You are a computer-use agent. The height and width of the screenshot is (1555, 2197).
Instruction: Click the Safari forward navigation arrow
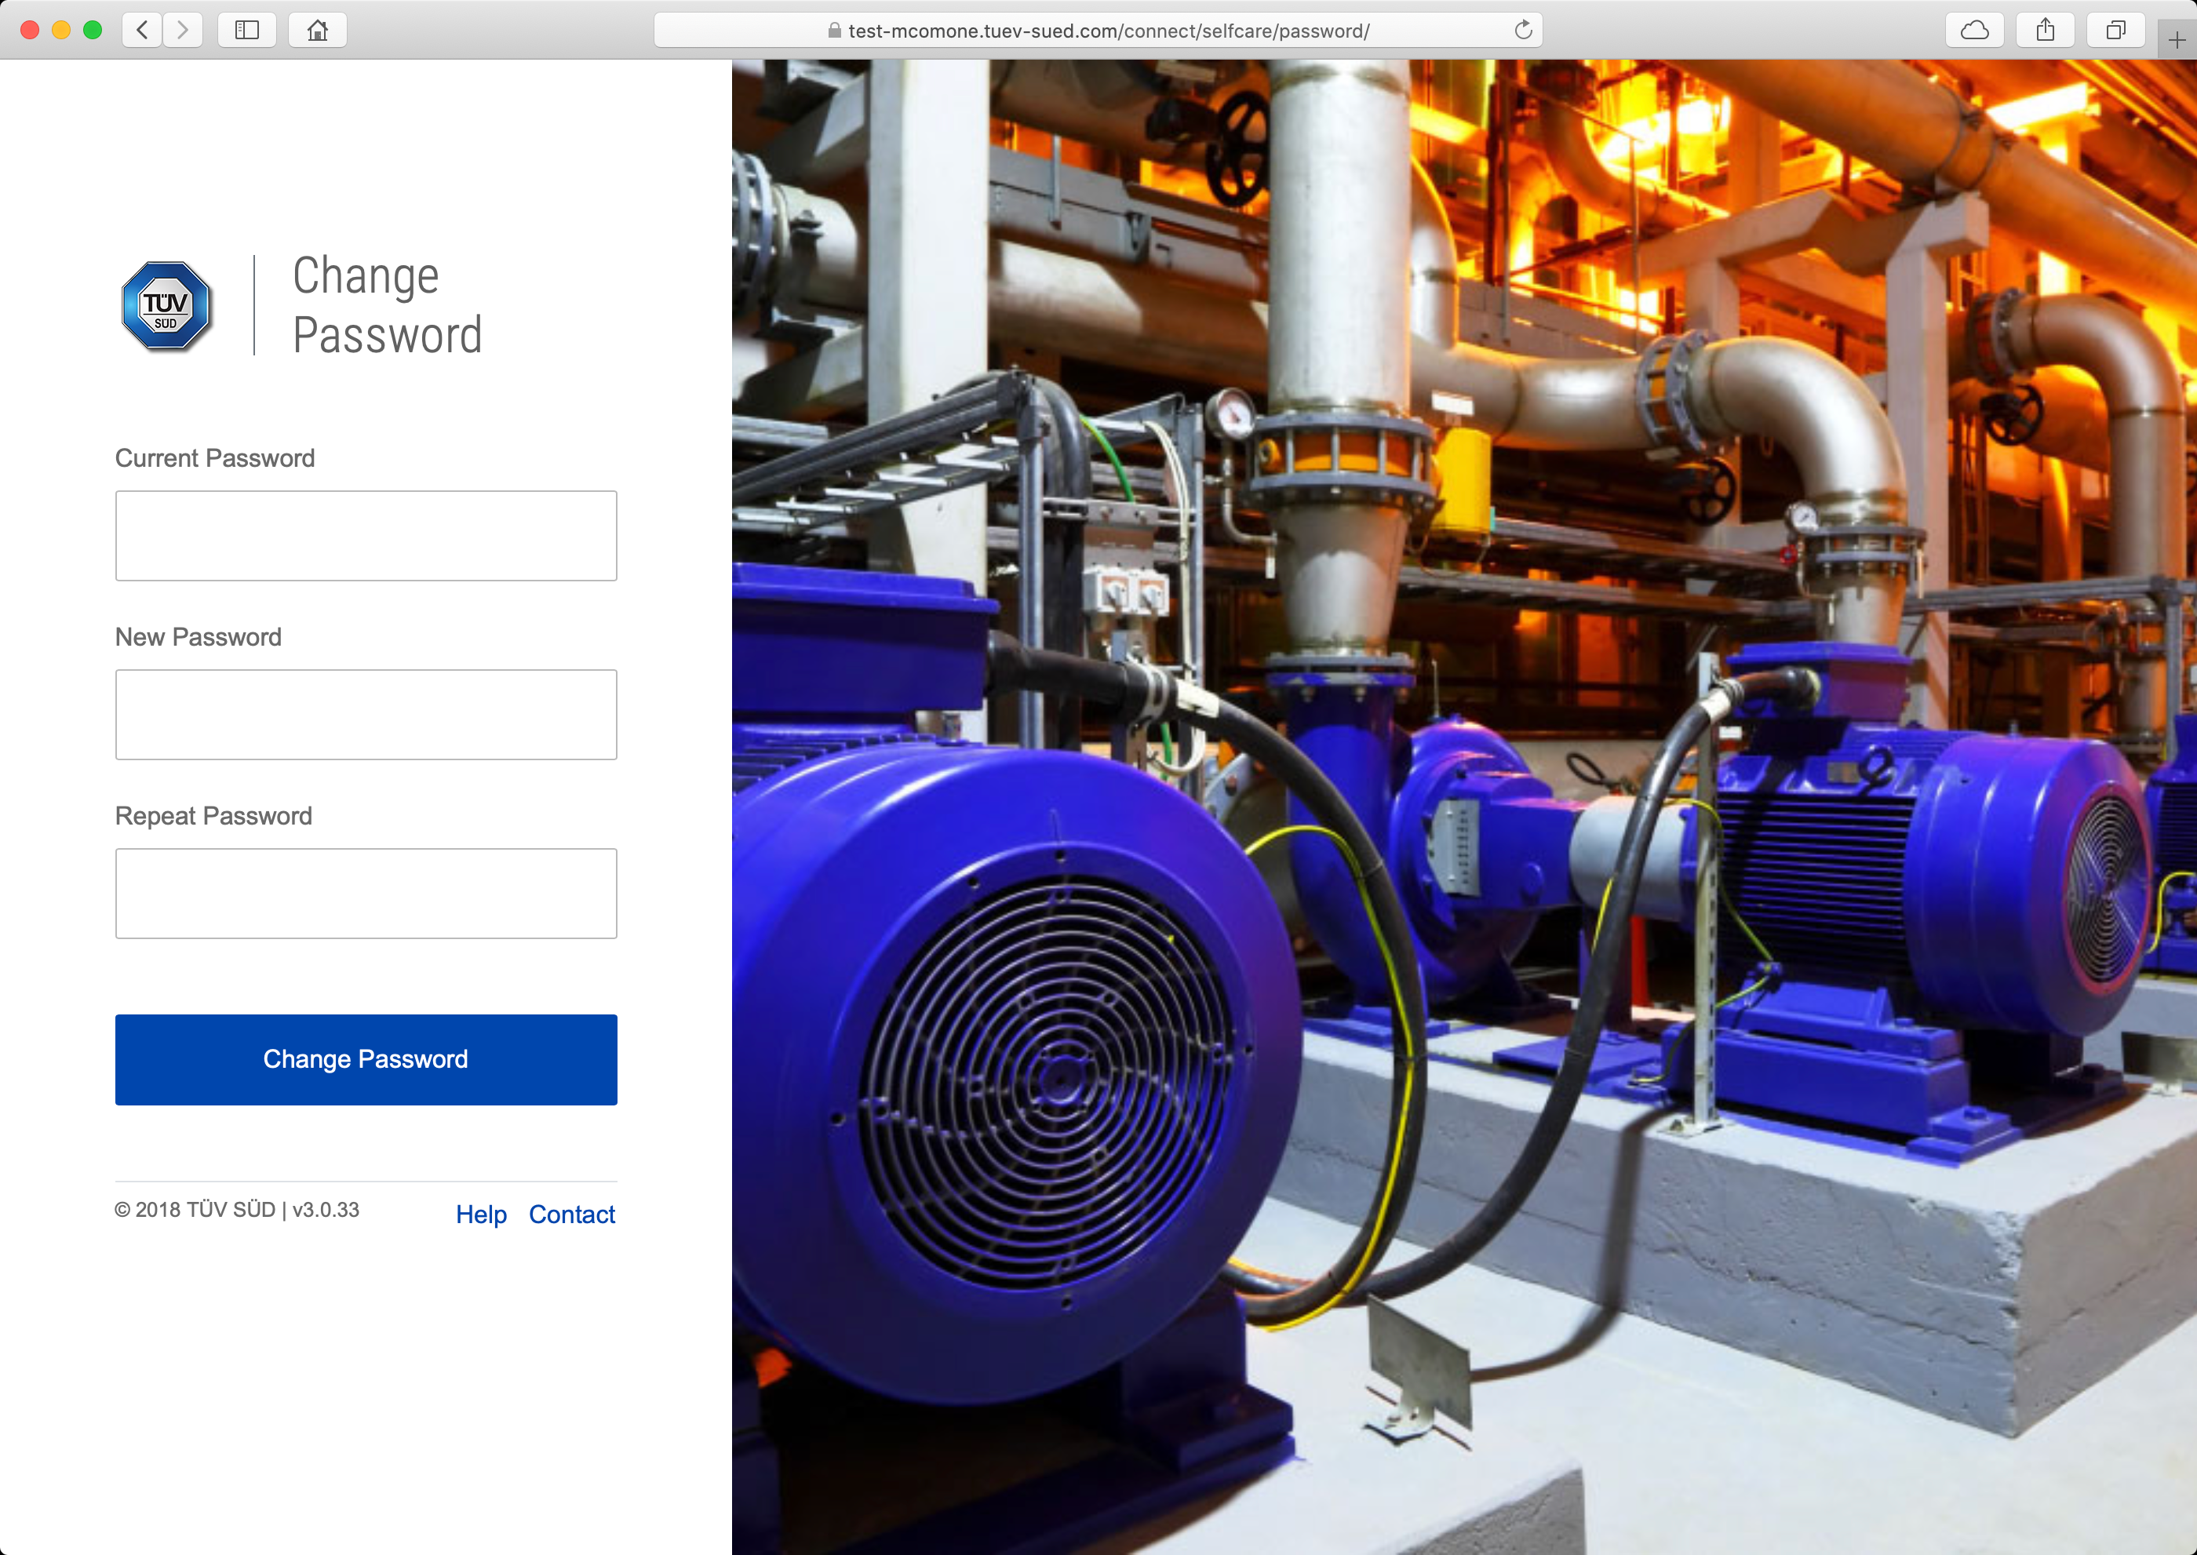183,30
